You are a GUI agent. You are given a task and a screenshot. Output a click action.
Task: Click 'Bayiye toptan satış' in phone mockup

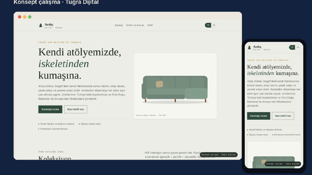pyautogui.click(x=258, y=135)
